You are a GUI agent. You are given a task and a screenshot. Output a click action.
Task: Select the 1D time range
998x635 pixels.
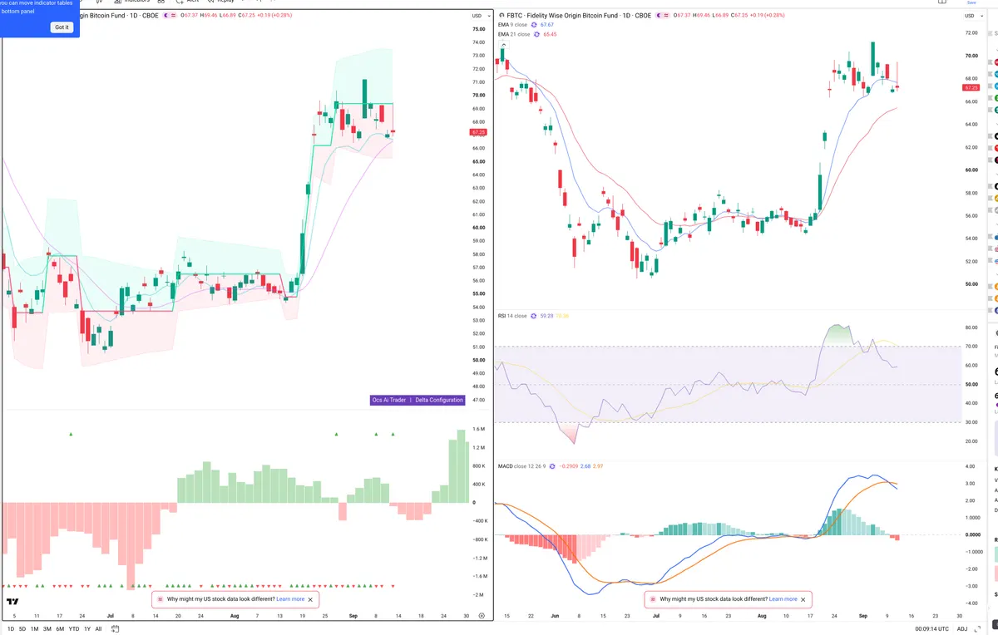pyautogui.click(x=11, y=629)
